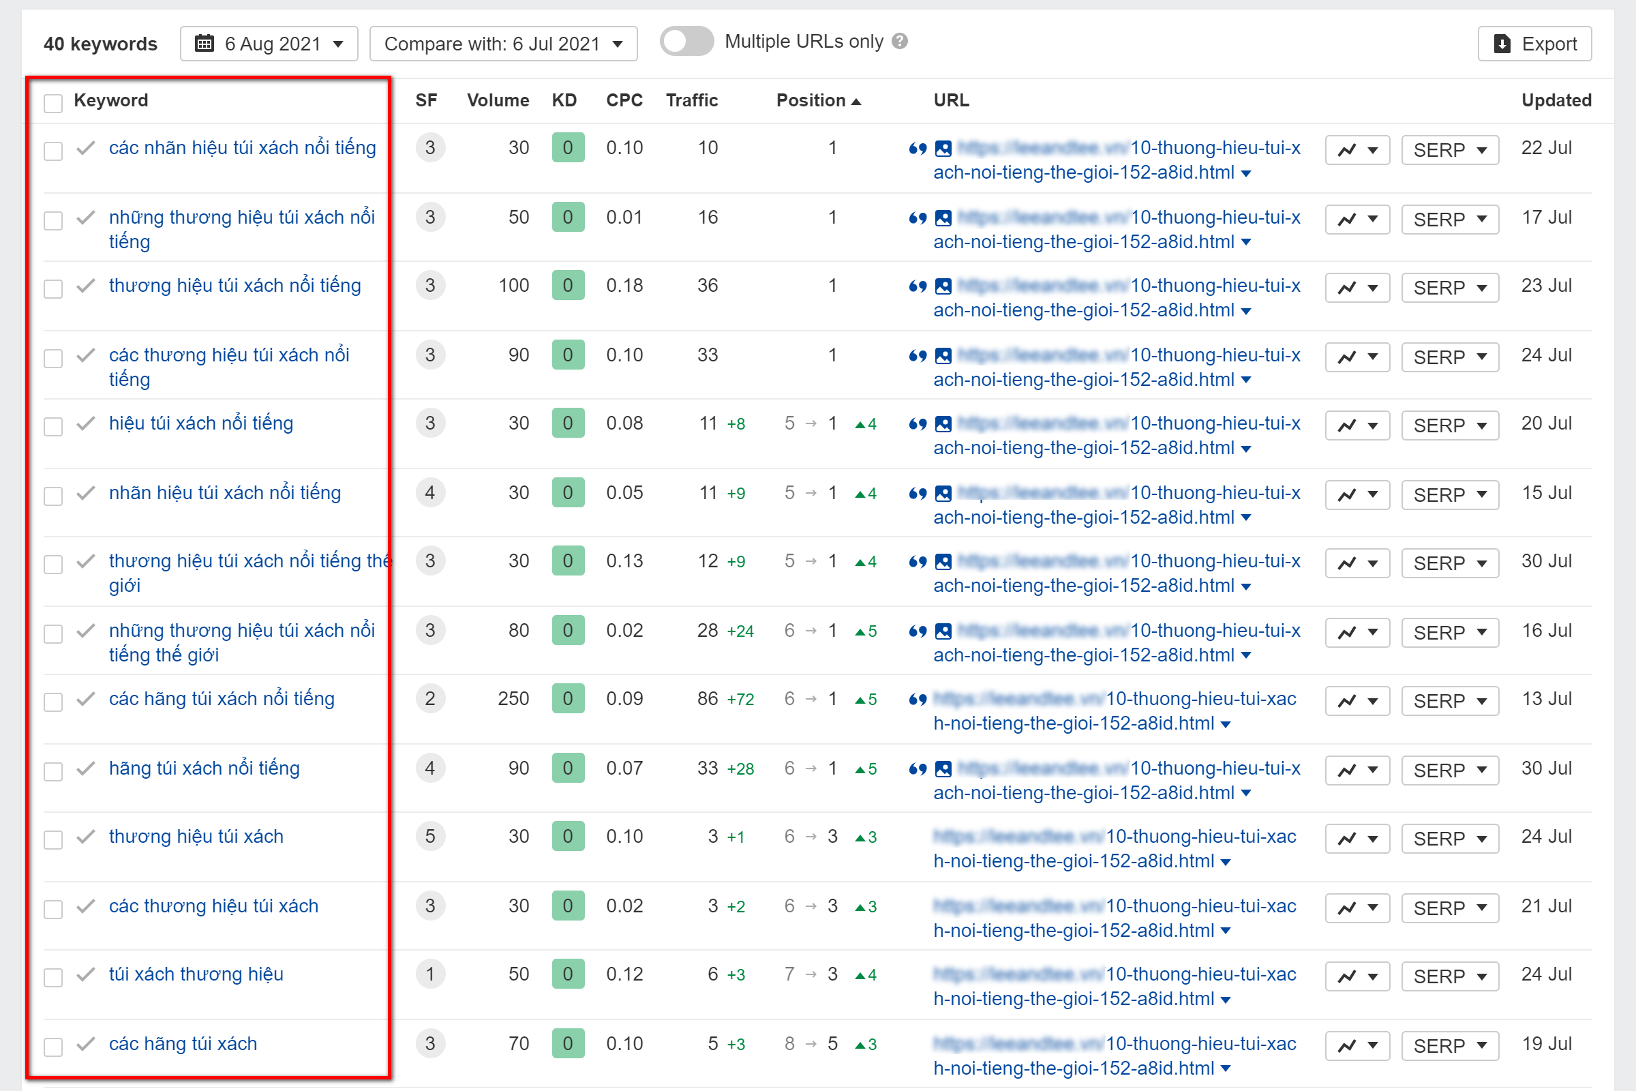Click the green KD badge for các nhãn hiệu túi xách nổi tiếng
1636x1091 pixels.
[x=568, y=148]
